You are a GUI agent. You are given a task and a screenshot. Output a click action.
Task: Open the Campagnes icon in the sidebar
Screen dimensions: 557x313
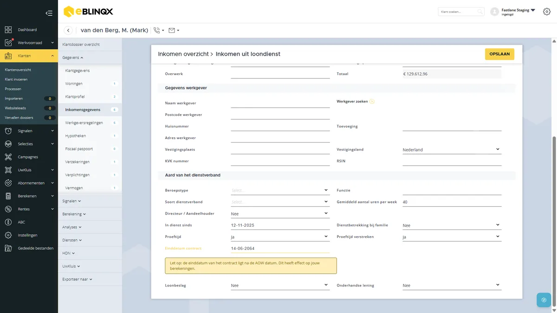click(8, 157)
